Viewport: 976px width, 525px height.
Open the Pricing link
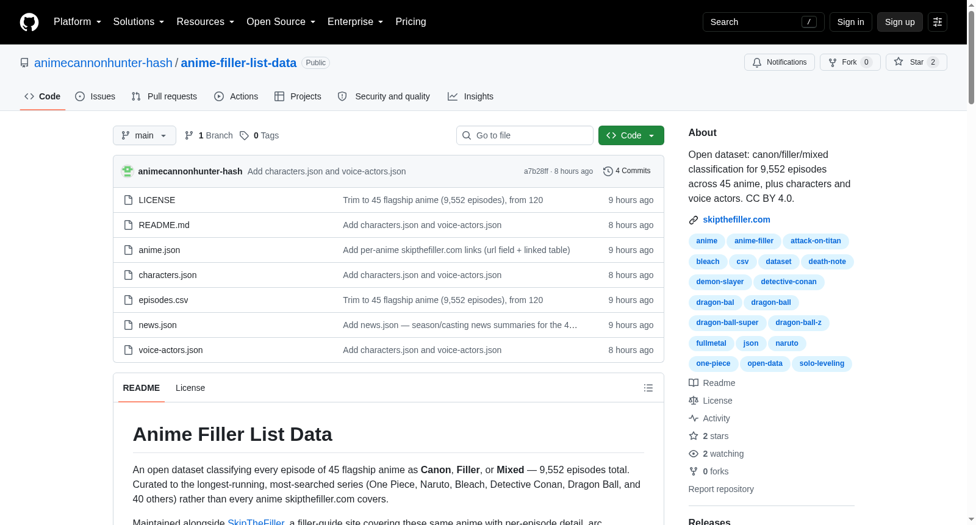pos(411,22)
